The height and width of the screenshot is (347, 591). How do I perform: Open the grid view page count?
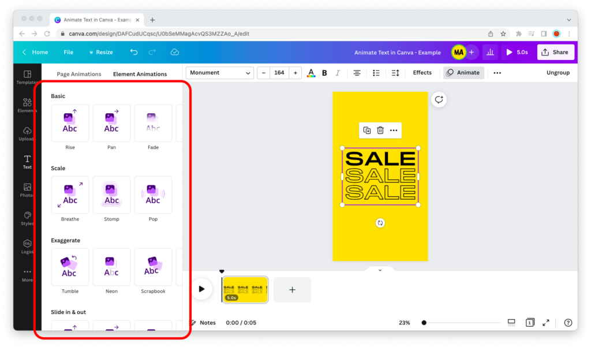[530, 323]
